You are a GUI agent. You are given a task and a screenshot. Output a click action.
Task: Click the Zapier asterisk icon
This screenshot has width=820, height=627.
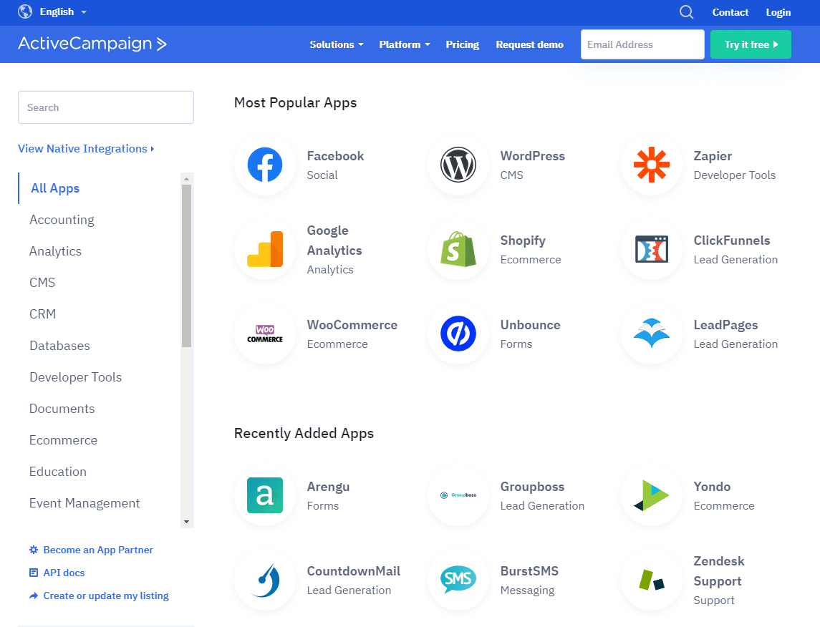point(652,165)
